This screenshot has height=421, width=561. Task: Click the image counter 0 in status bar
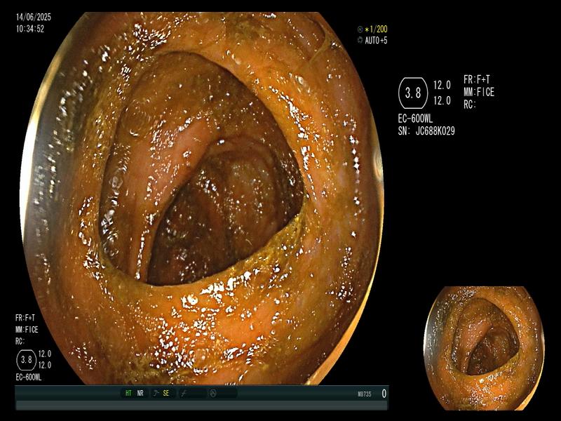[384, 394]
